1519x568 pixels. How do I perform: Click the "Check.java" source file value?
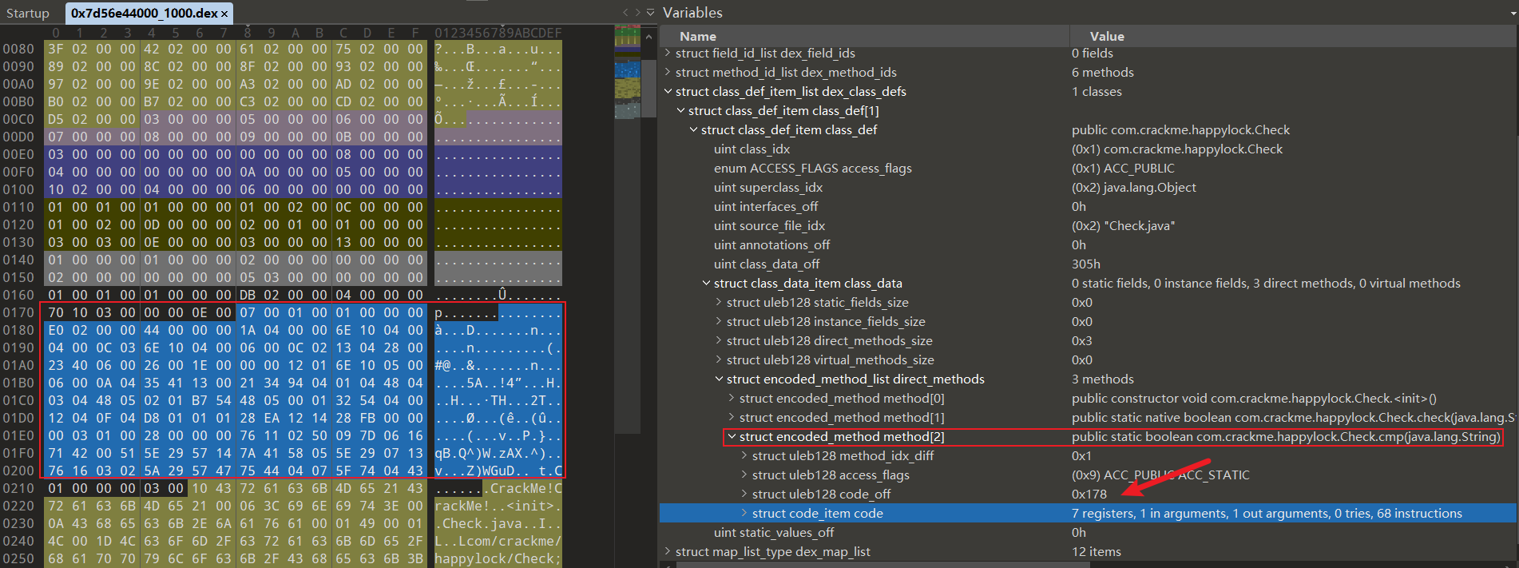(x=1123, y=225)
